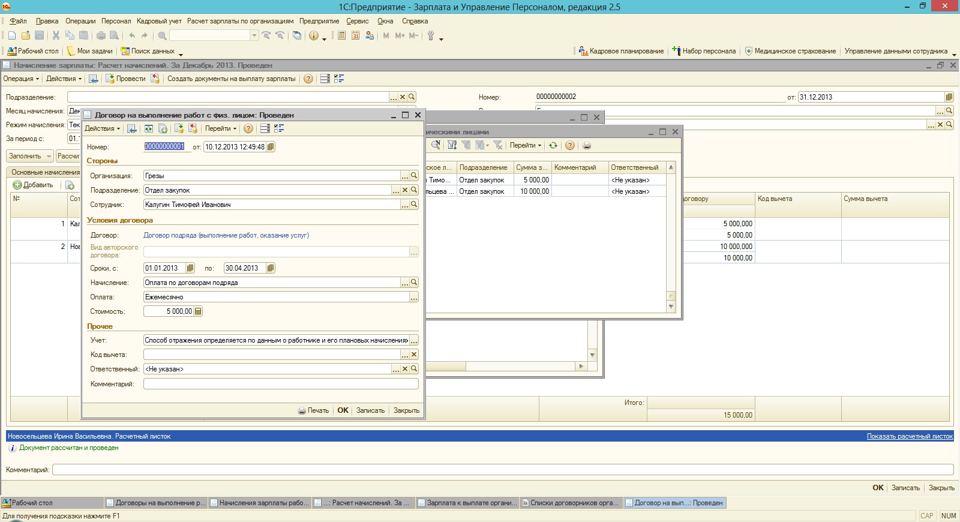The height and width of the screenshot is (522, 960).
Task: Click magnifier icon beside Сотрудник field
Action: tap(413, 205)
